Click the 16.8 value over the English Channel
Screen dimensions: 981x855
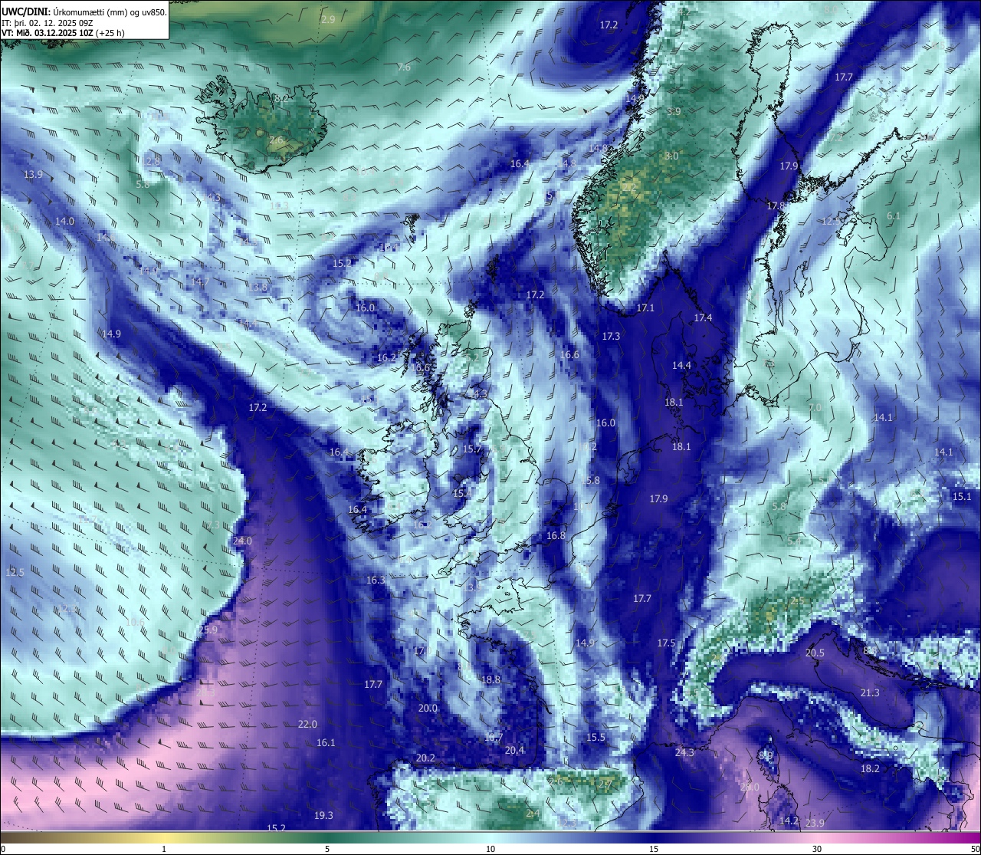[556, 535]
